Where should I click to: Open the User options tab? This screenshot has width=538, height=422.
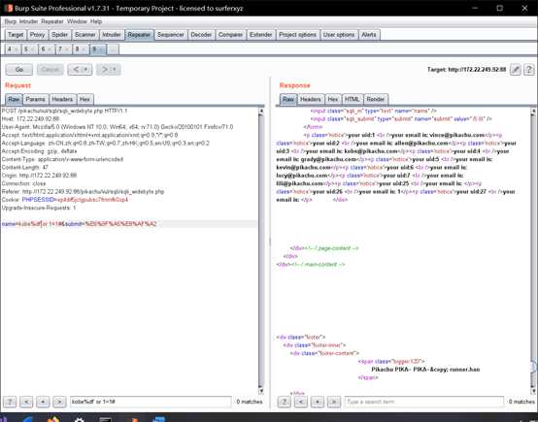[339, 35]
